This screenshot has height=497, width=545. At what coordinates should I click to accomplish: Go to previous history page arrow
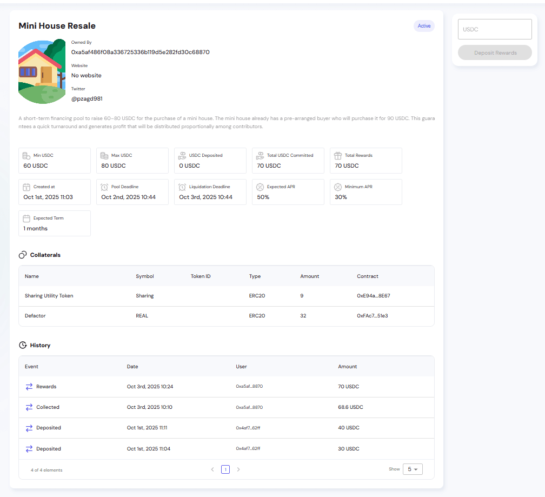pyautogui.click(x=212, y=469)
